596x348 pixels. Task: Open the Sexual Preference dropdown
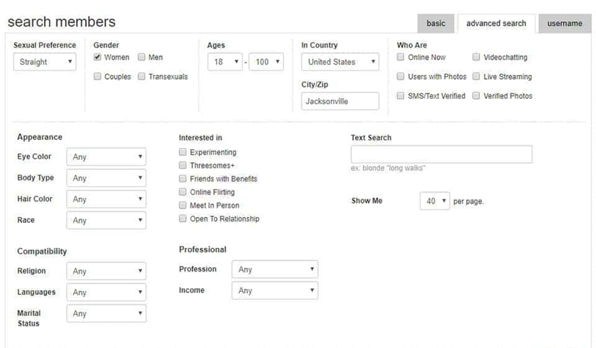[x=45, y=62]
